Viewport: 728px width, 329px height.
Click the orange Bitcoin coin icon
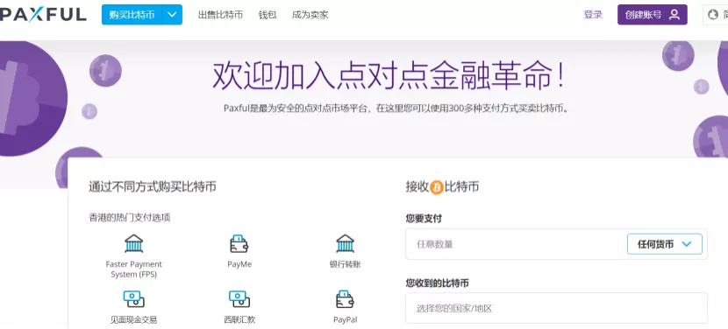click(437, 187)
